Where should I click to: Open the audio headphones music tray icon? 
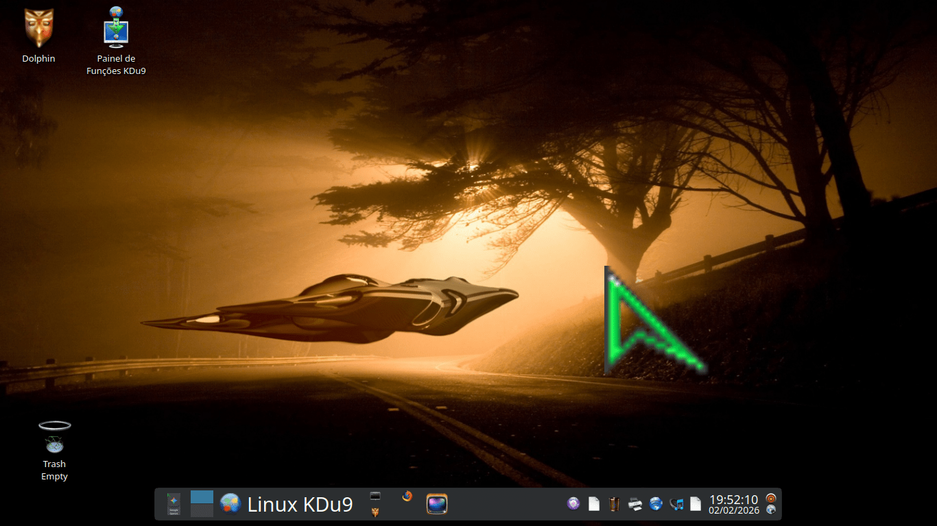(x=676, y=504)
